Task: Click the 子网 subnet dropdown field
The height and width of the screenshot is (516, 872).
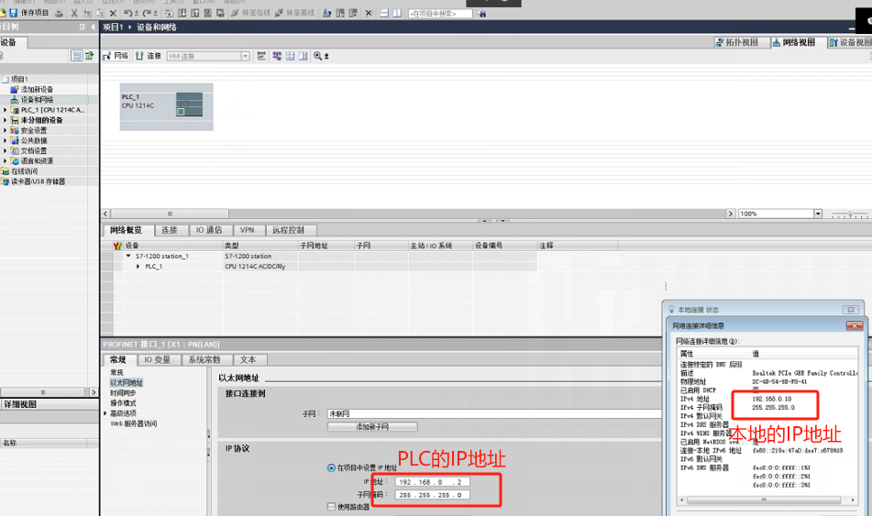Action: click(494, 413)
